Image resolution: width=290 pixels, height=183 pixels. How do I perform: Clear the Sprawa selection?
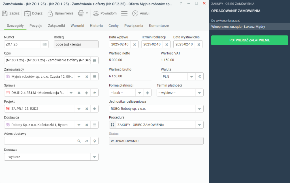(79, 93)
